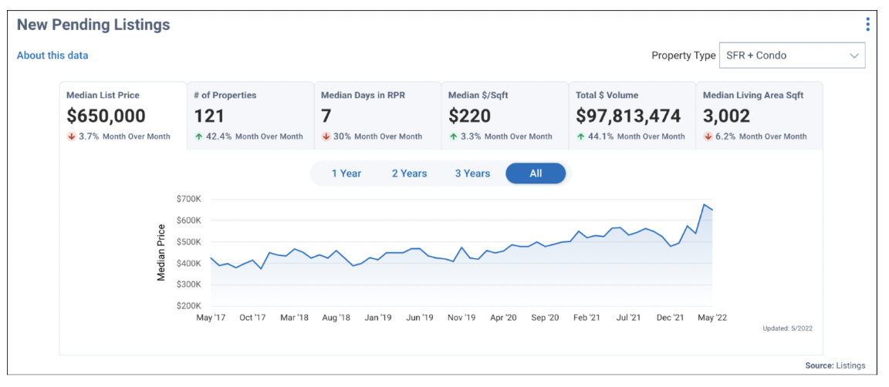Viewport: 889px width, 387px height.
Task: Show the 2 Years chart range
Action: (x=409, y=173)
